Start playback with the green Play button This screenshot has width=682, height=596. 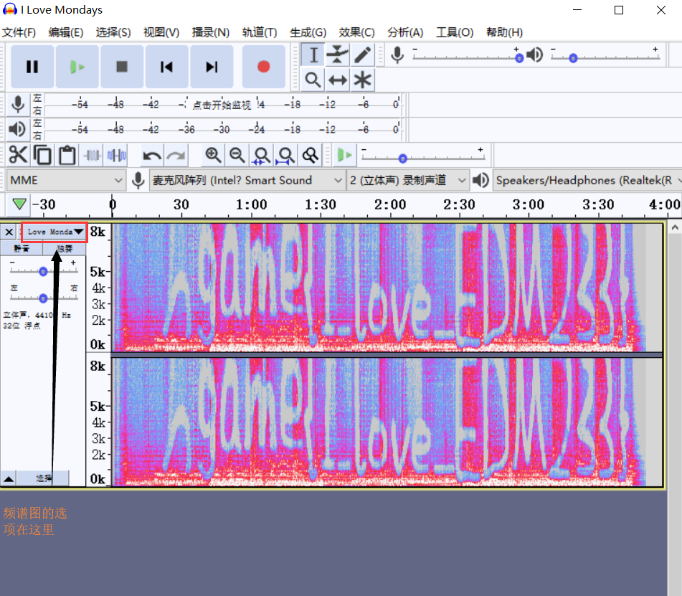coord(77,67)
